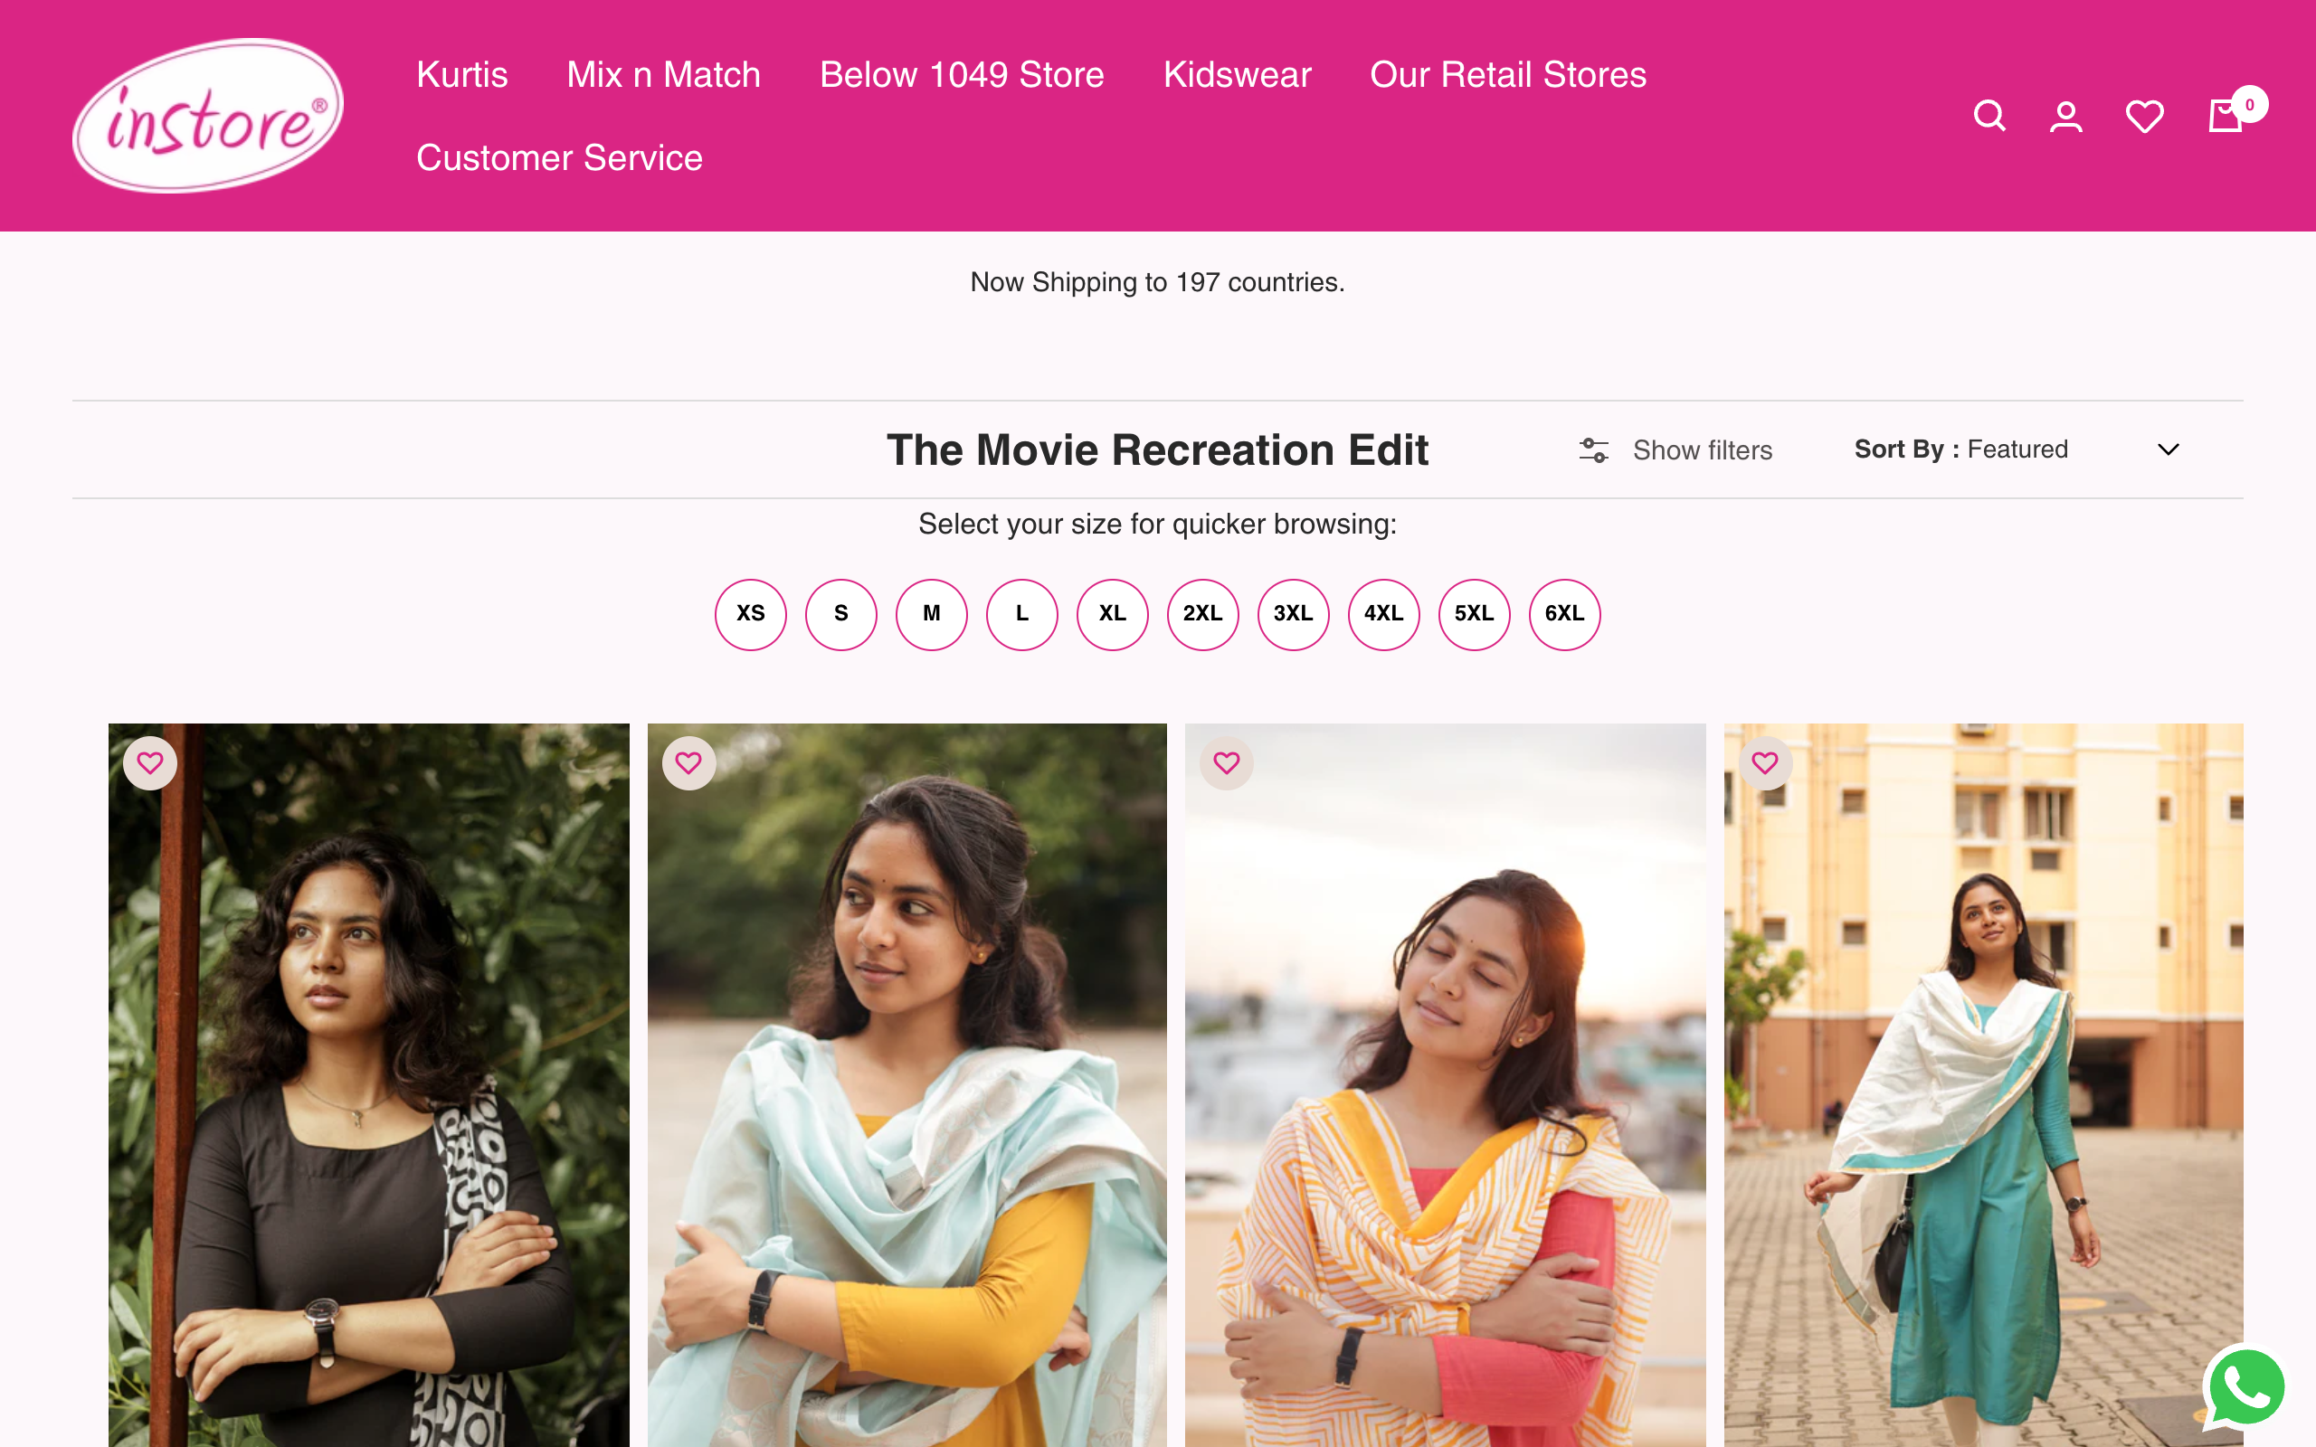The width and height of the screenshot is (2316, 1447).
Task: Choose the 6XL size circle
Action: [x=1564, y=614]
